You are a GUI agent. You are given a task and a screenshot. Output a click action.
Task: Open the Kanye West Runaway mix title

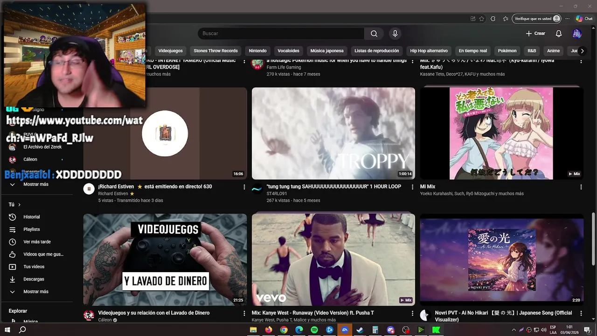point(312,313)
